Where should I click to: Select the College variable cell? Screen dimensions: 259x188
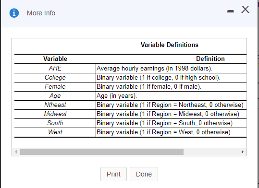tap(55, 78)
